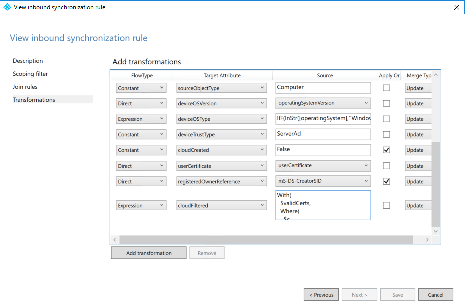Open Merge Type dropdown for deviceOSVersion row
The height and width of the screenshot is (308, 466).
[x=418, y=103]
